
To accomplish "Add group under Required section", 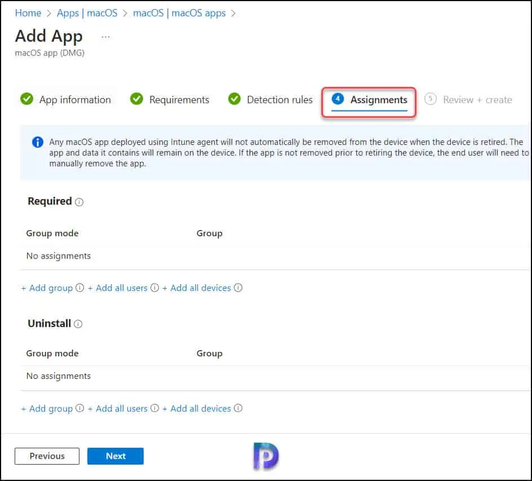I will [47, 288].
